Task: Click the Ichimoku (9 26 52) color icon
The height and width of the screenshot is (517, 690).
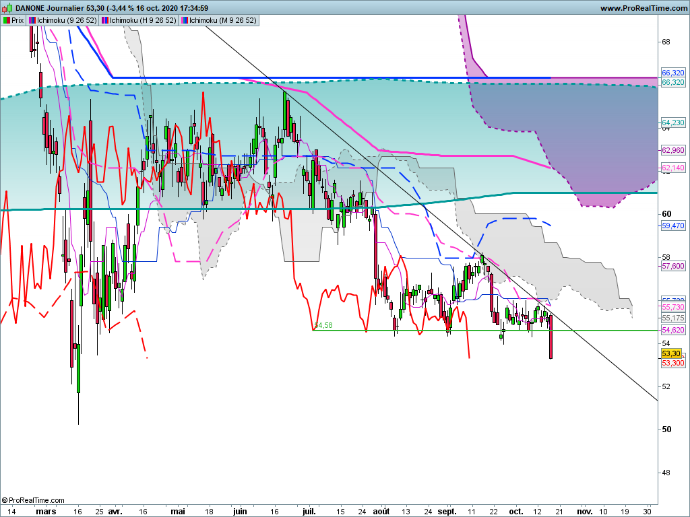Action: click(x=32, y=20)
